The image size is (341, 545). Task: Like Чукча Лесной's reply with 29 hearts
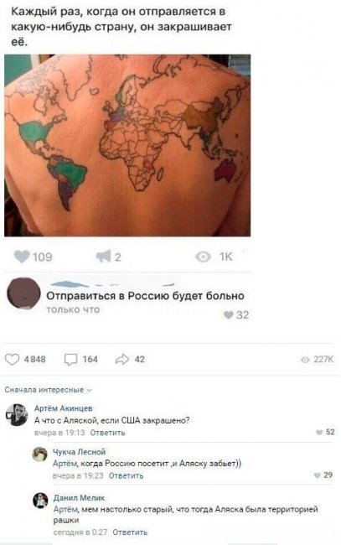[x=317, y=475]
